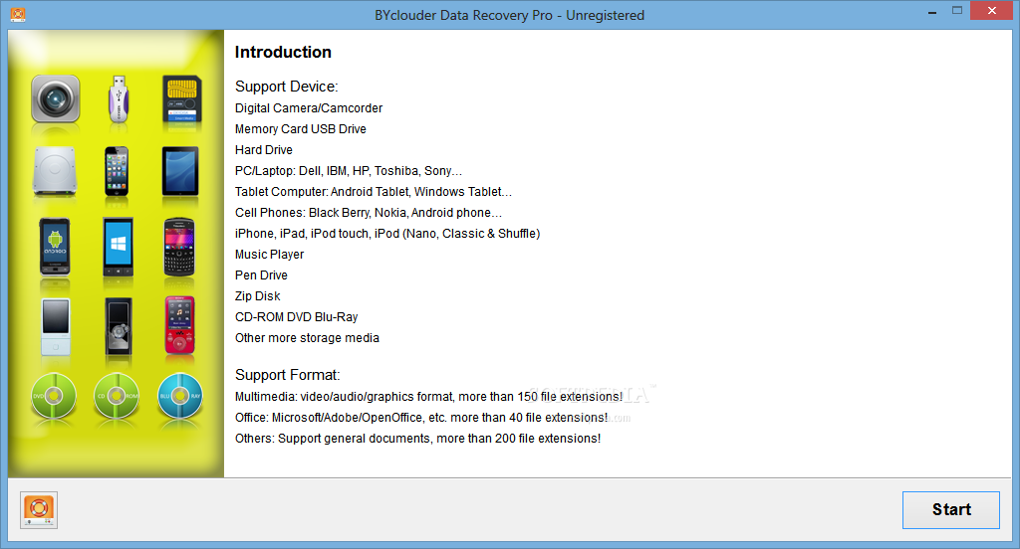The height and width of the screenshot is (549, 1020).
Task: Select the purple USB flash drive icon
Action: pyautogui.click(x=118, y=98)
